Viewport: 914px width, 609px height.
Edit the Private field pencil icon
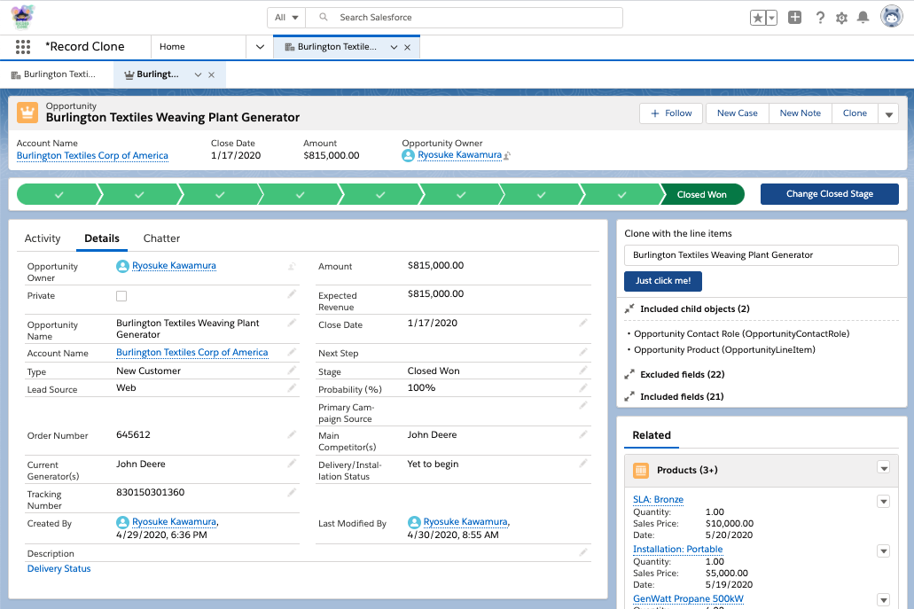tap(292, 294)
